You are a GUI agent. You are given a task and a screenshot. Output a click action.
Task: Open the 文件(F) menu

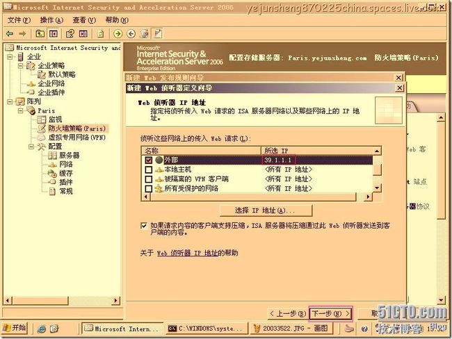tap(19, 20)
